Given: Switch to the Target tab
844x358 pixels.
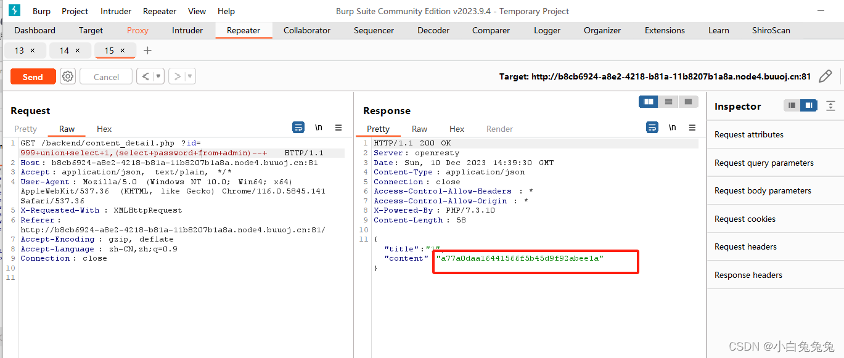Looking at the screenshot, I should point(91,30).
